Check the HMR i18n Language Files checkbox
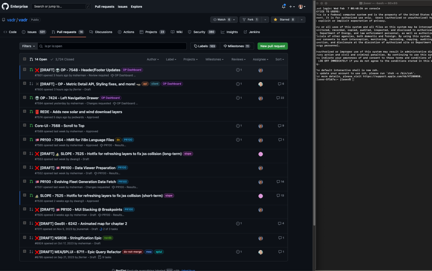432x271 pixels. coord(25,139)
